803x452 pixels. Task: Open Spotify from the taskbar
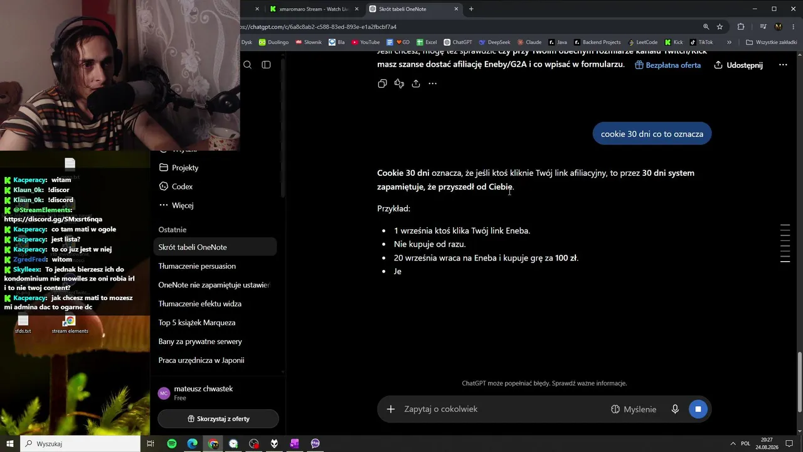point(172,444)
